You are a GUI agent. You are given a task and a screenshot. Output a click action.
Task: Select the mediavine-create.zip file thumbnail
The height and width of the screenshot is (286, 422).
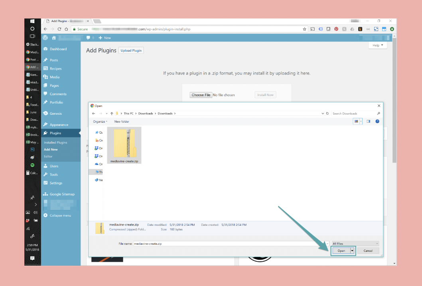[x=124, y=145]
